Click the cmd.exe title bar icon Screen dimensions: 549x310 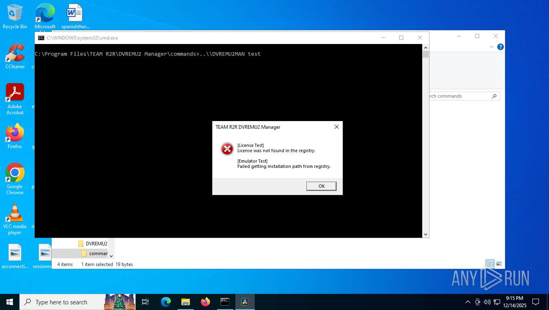pos(41,38)
